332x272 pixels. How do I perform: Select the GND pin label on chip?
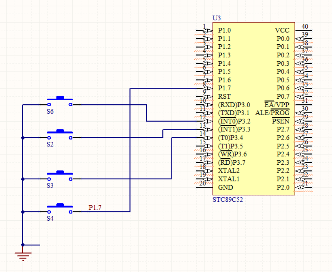pyautogui.click(x=225, y=187)
